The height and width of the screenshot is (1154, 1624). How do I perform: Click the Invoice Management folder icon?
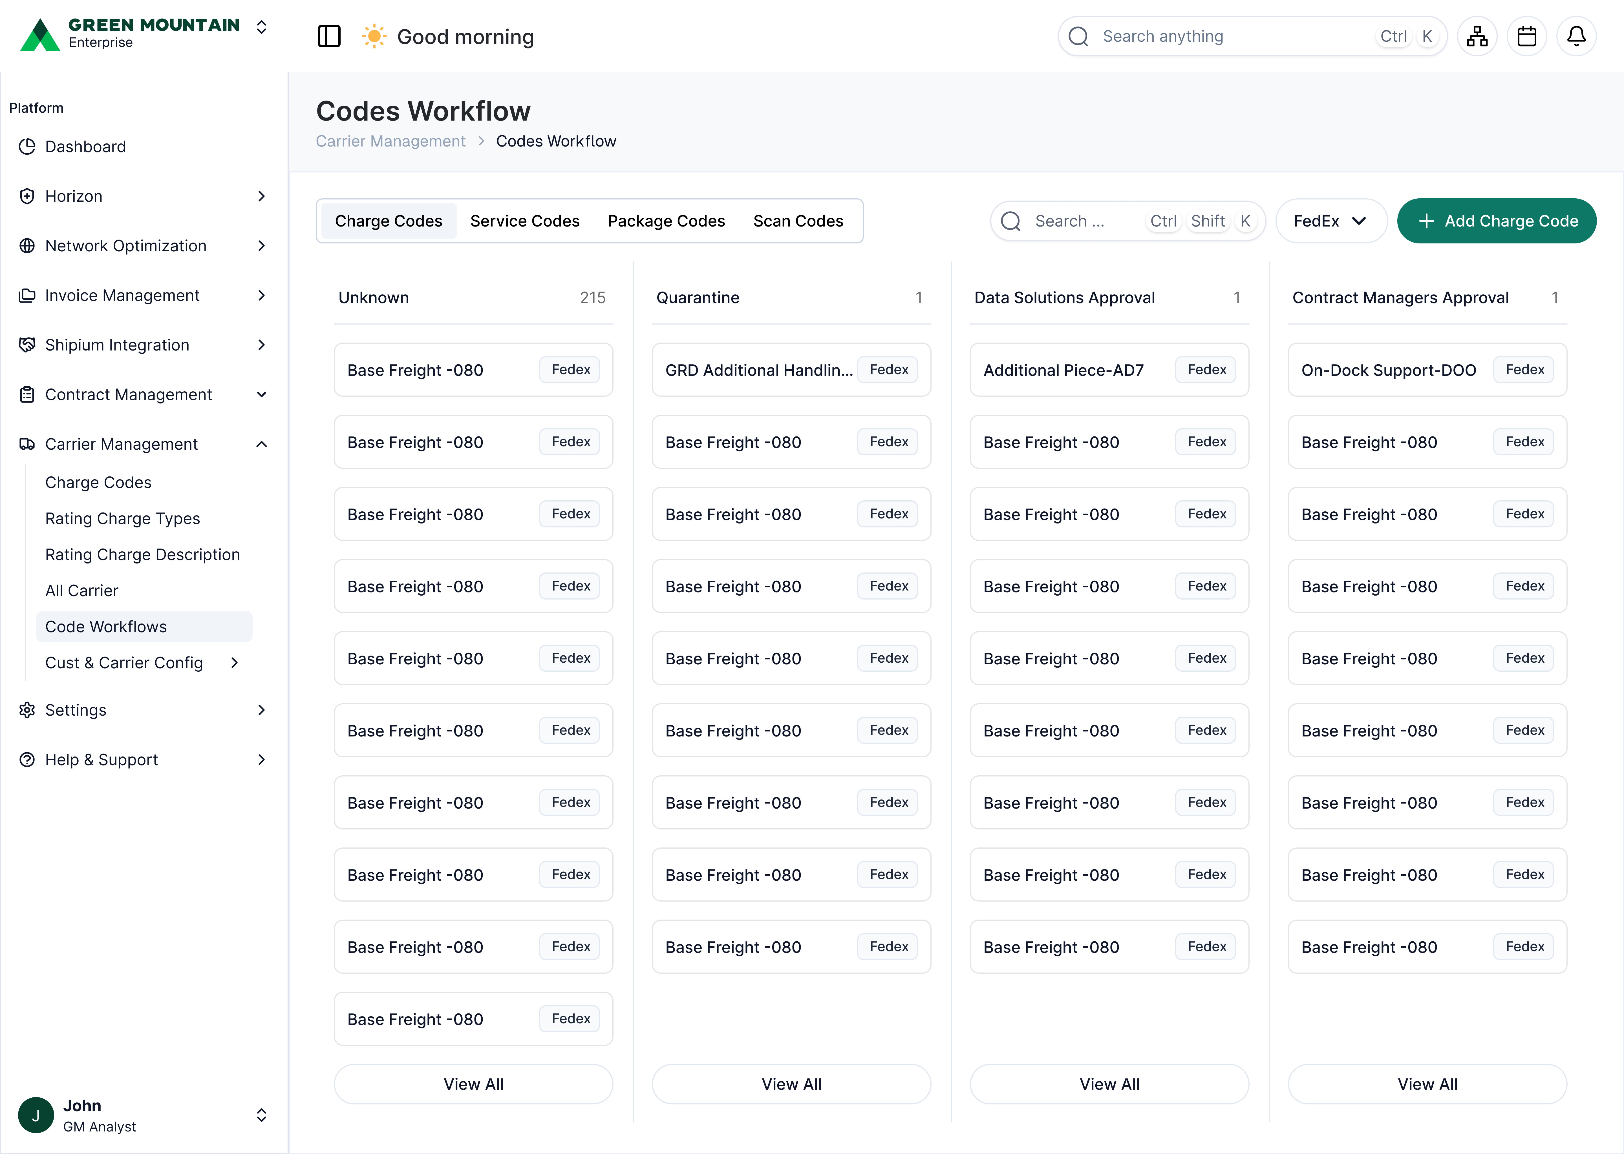pos(27,296)
